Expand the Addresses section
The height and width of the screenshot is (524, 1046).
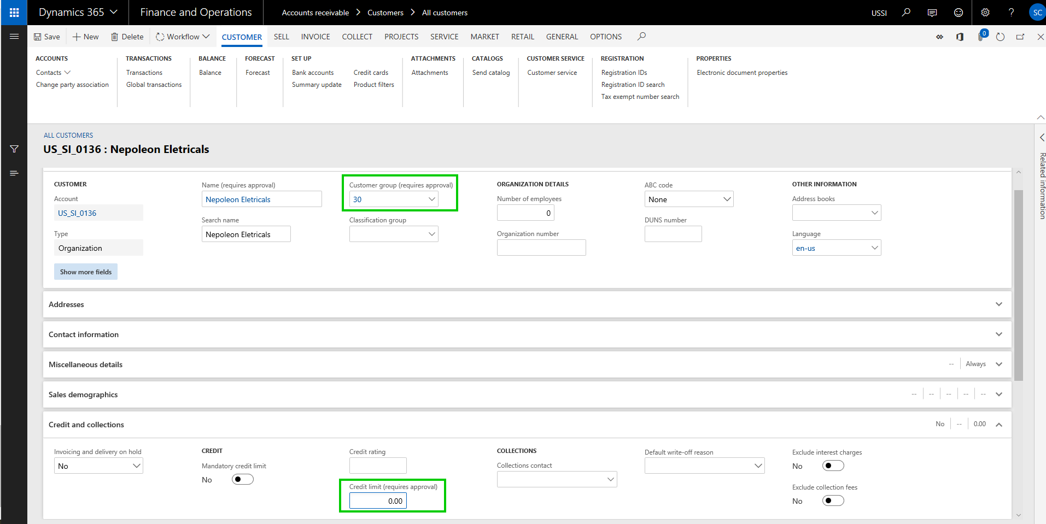click(x=998, y=304)
